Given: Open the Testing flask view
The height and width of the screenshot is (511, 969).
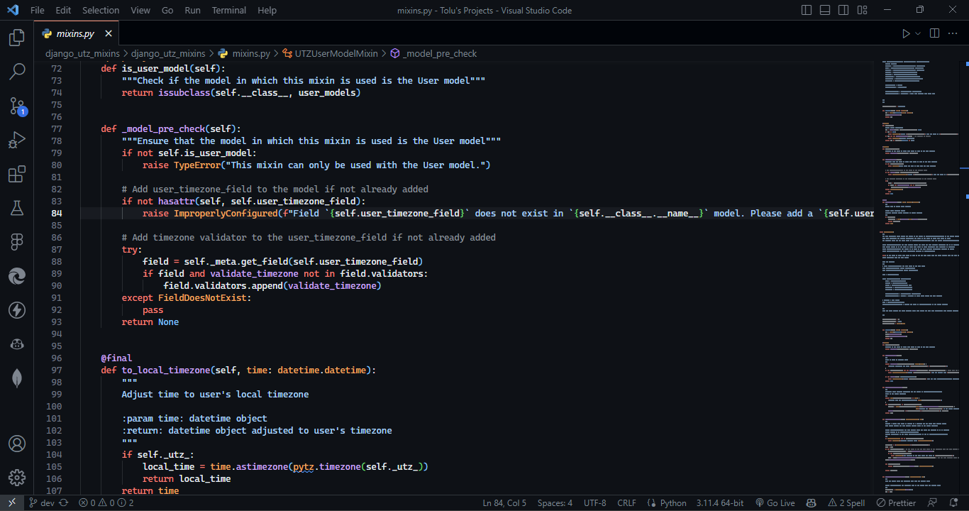Looking at the screenshot, I should click(17, 208).
